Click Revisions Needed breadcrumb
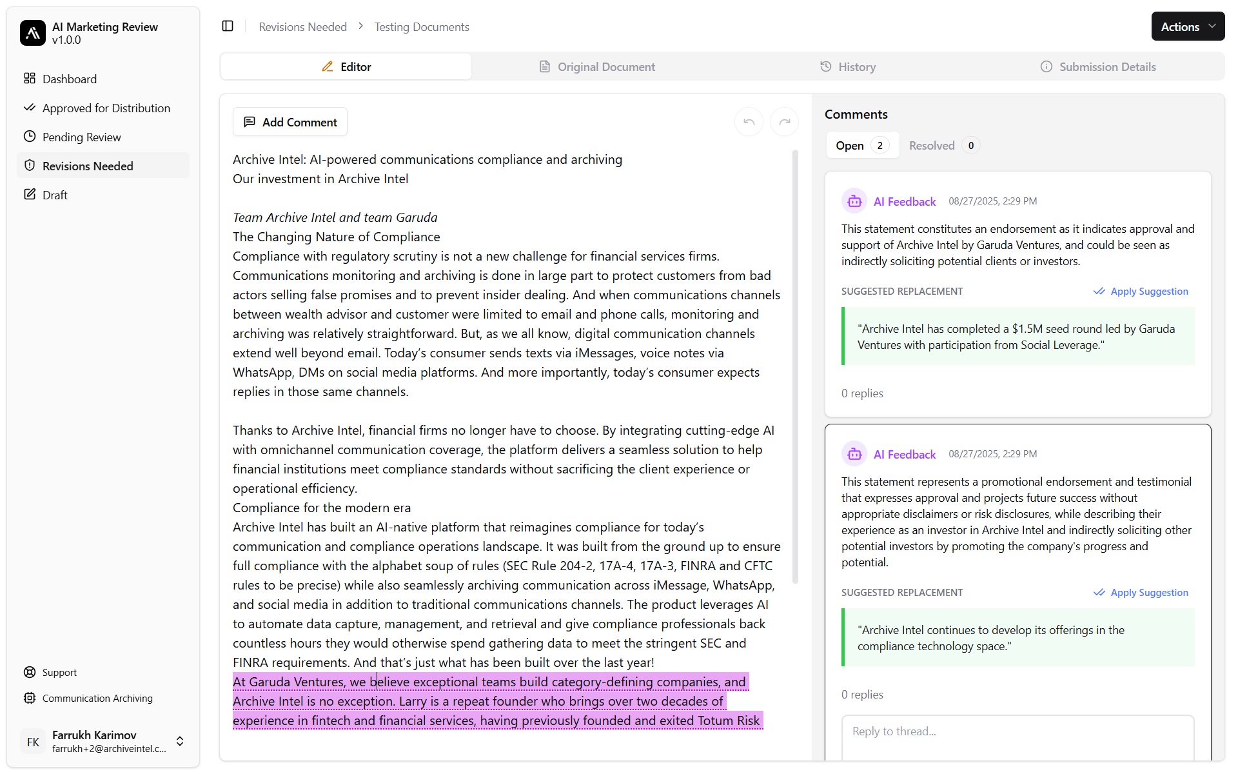1238x774 pixels. (302, 26)
